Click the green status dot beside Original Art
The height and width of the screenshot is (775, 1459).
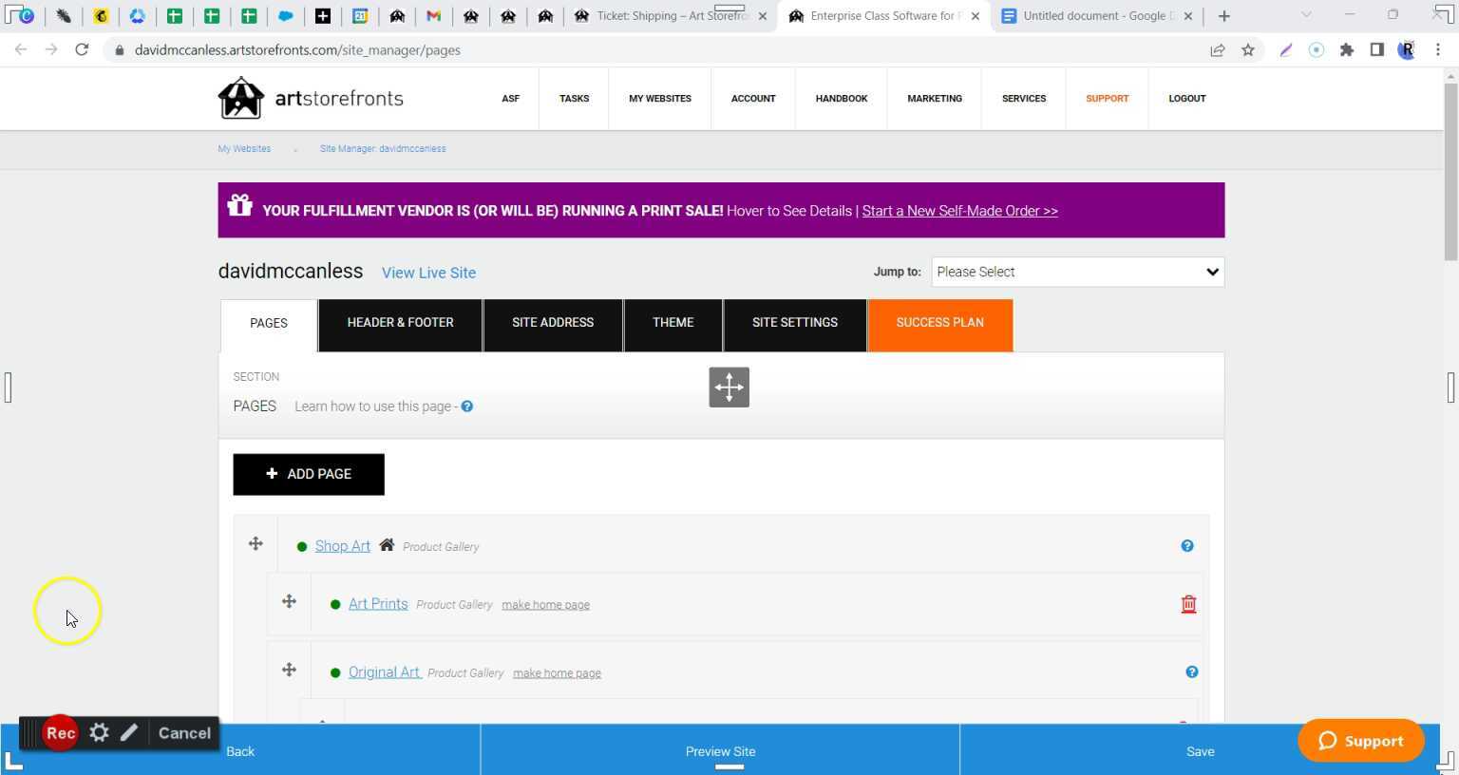(x=335, y=671)
